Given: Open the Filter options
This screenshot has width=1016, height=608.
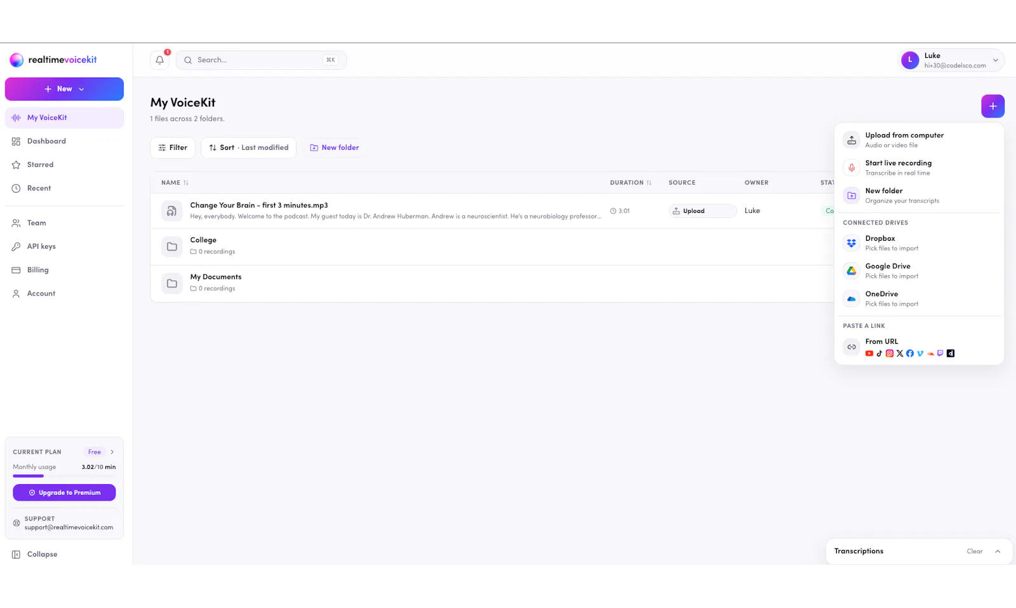Looking at the screenshot, I should [173, 147].
